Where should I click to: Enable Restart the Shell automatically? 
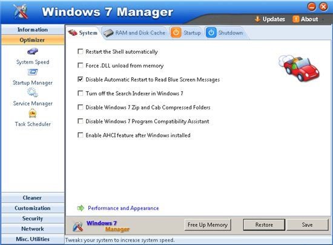tap(81, 52)
